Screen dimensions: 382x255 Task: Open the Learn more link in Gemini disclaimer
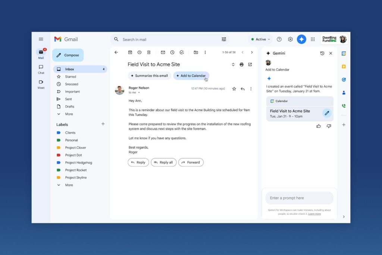coord(314,214)
